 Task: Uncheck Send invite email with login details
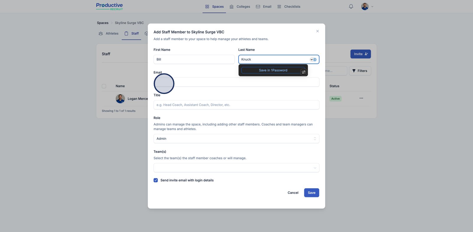coord(156,180)
